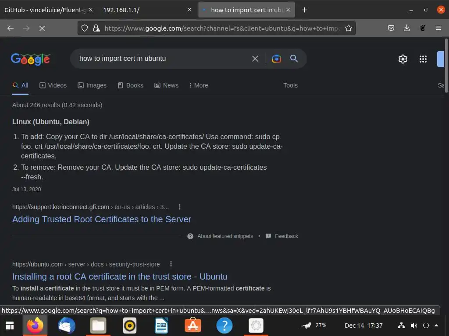Open the Files manager from taskbar

click(x=98, y=325)
